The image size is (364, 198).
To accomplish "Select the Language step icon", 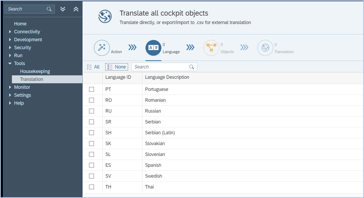I will click(153, 48).
